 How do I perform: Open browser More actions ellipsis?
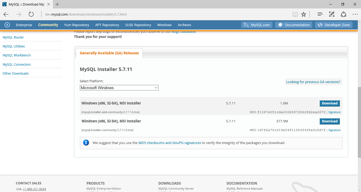[x=355, y=14]
